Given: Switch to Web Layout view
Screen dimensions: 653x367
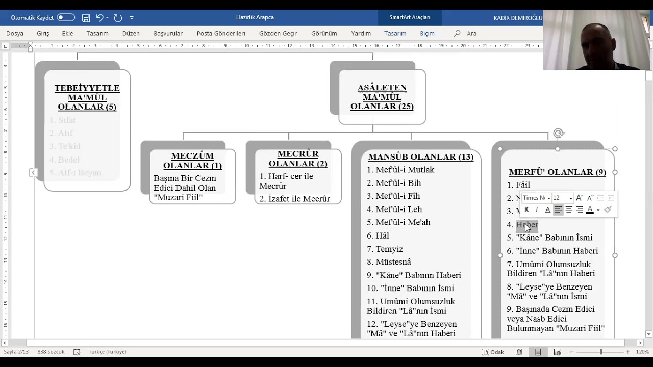Looking at the screenshot, I should [x=557, y=352].
